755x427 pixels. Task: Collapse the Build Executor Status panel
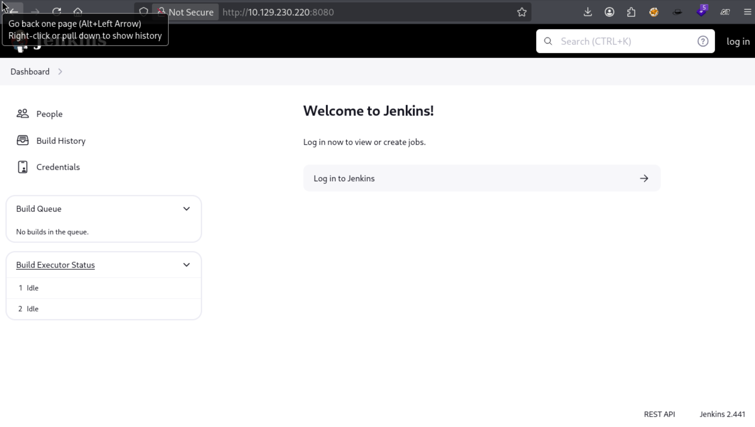[x=186, y=265]
